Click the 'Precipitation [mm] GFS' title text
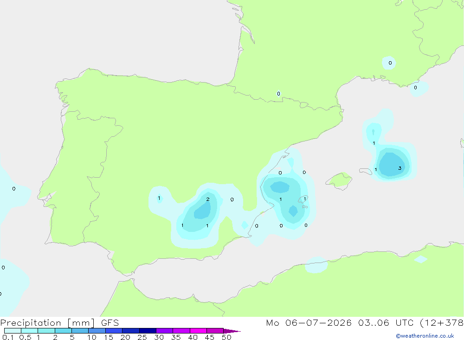464x340 pixels. [59, 323]
